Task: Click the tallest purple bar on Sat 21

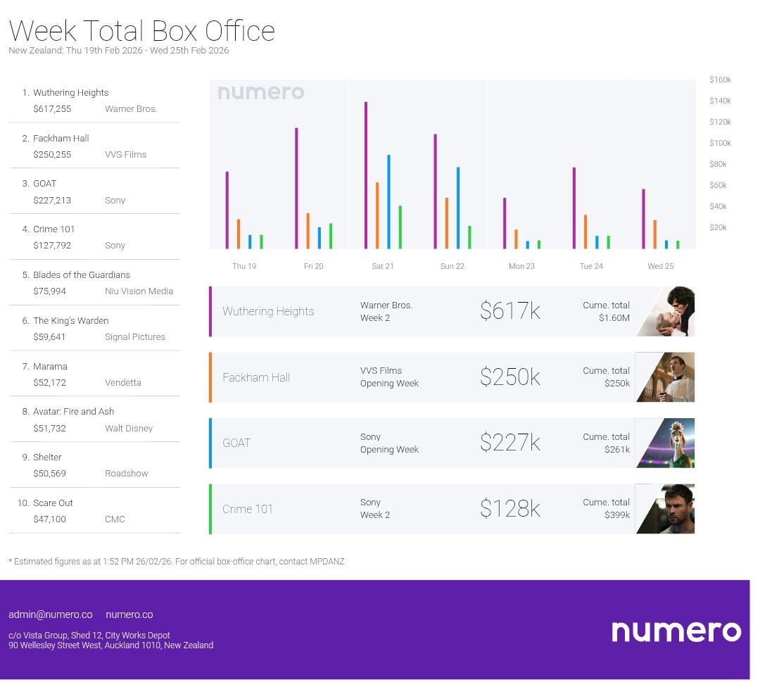Action: tap(366, 175)
